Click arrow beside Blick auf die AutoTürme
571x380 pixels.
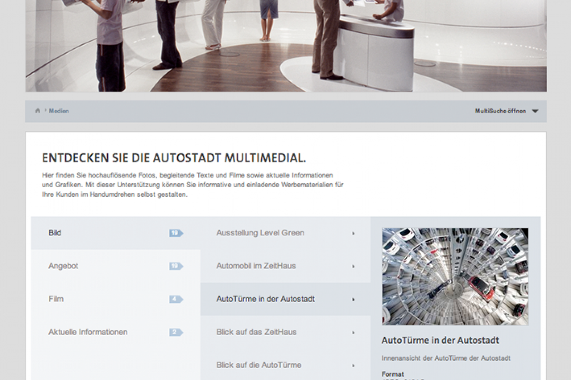coord(353,366)
